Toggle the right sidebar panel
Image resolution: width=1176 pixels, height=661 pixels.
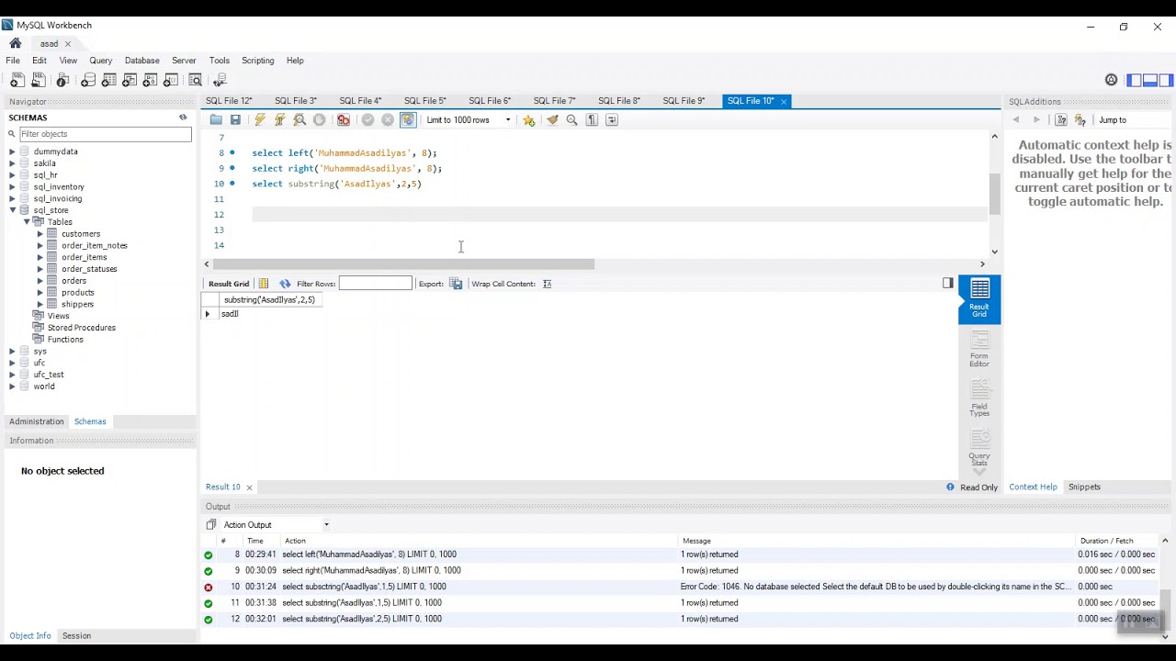(x=1166, y=81)
